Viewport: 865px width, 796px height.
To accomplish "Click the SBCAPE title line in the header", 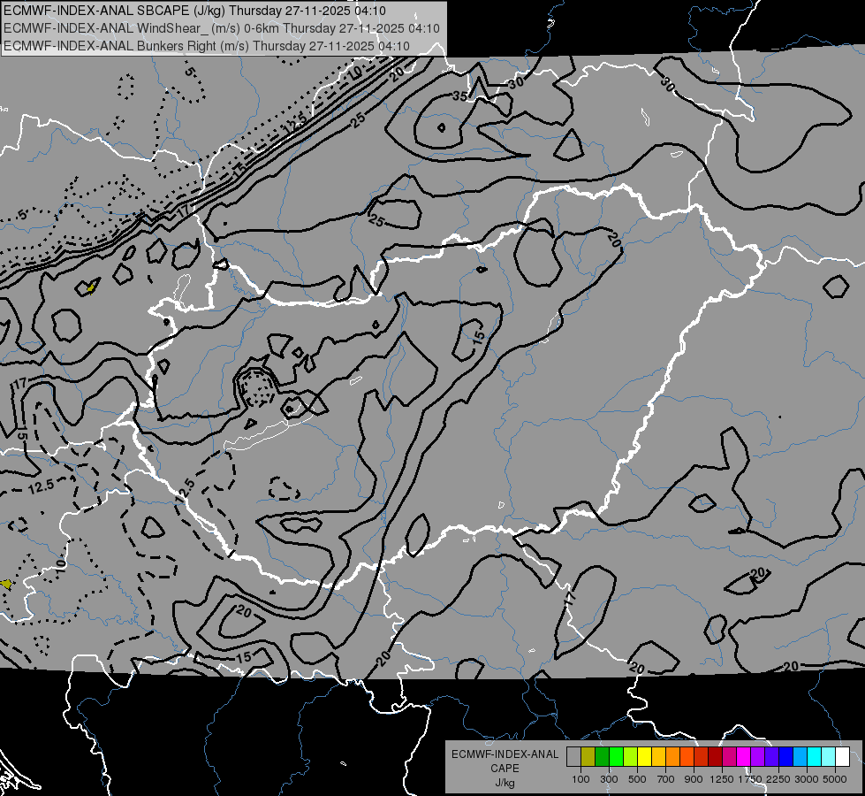I will 194,11.
